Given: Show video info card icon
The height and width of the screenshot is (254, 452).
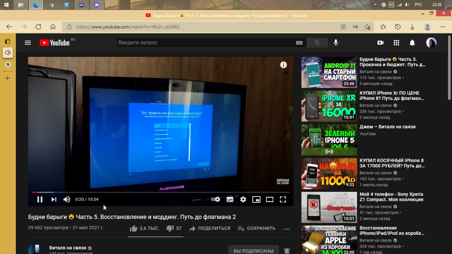Looking at the screenshot, I should click(x=284, y=65).
